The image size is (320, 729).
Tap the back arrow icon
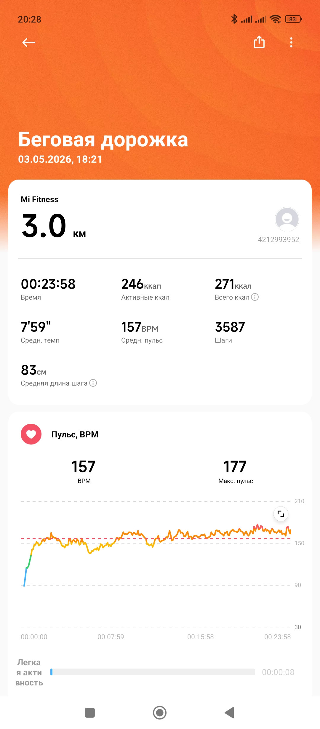(29, 43)
